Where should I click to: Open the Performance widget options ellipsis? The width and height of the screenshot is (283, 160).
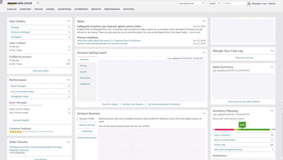tap(69, 80)
